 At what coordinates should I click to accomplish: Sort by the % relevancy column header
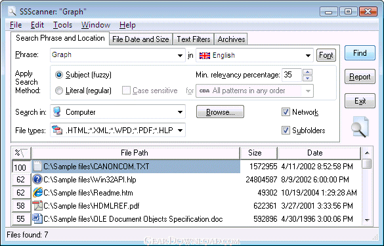(x=22, y=154)
